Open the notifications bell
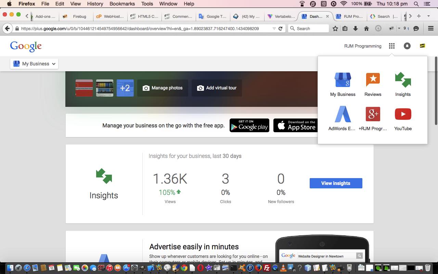Viewport: 438px width, 274px height. 407,46
